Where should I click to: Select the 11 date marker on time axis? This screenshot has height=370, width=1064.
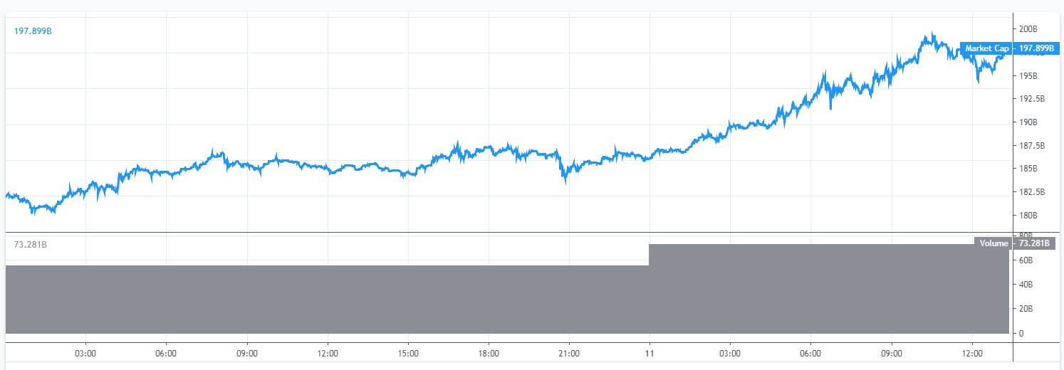click(650, 352)
